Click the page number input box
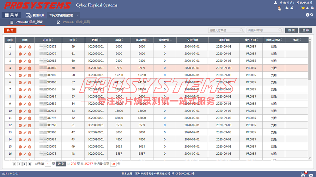316x177 pixels. click(48, 164)
